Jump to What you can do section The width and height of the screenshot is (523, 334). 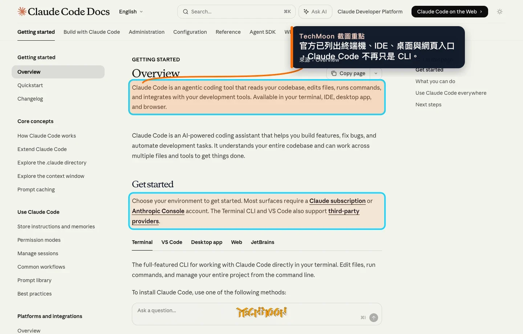pyautogui.click(x=435, y=81)
